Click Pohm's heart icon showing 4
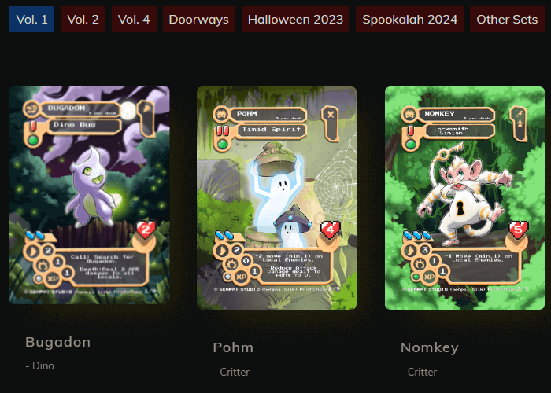 tap(330, 230)
